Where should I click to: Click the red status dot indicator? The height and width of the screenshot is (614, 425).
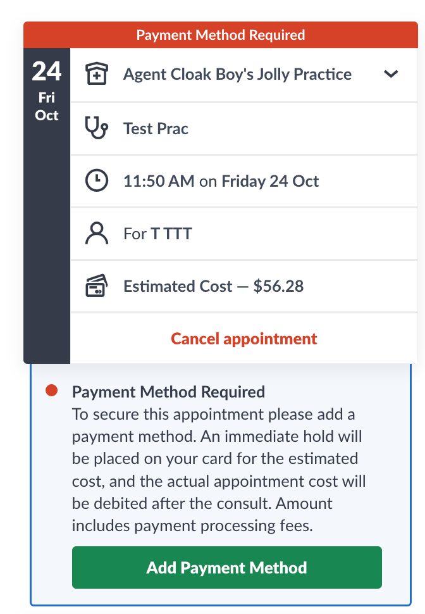point(52,391)
